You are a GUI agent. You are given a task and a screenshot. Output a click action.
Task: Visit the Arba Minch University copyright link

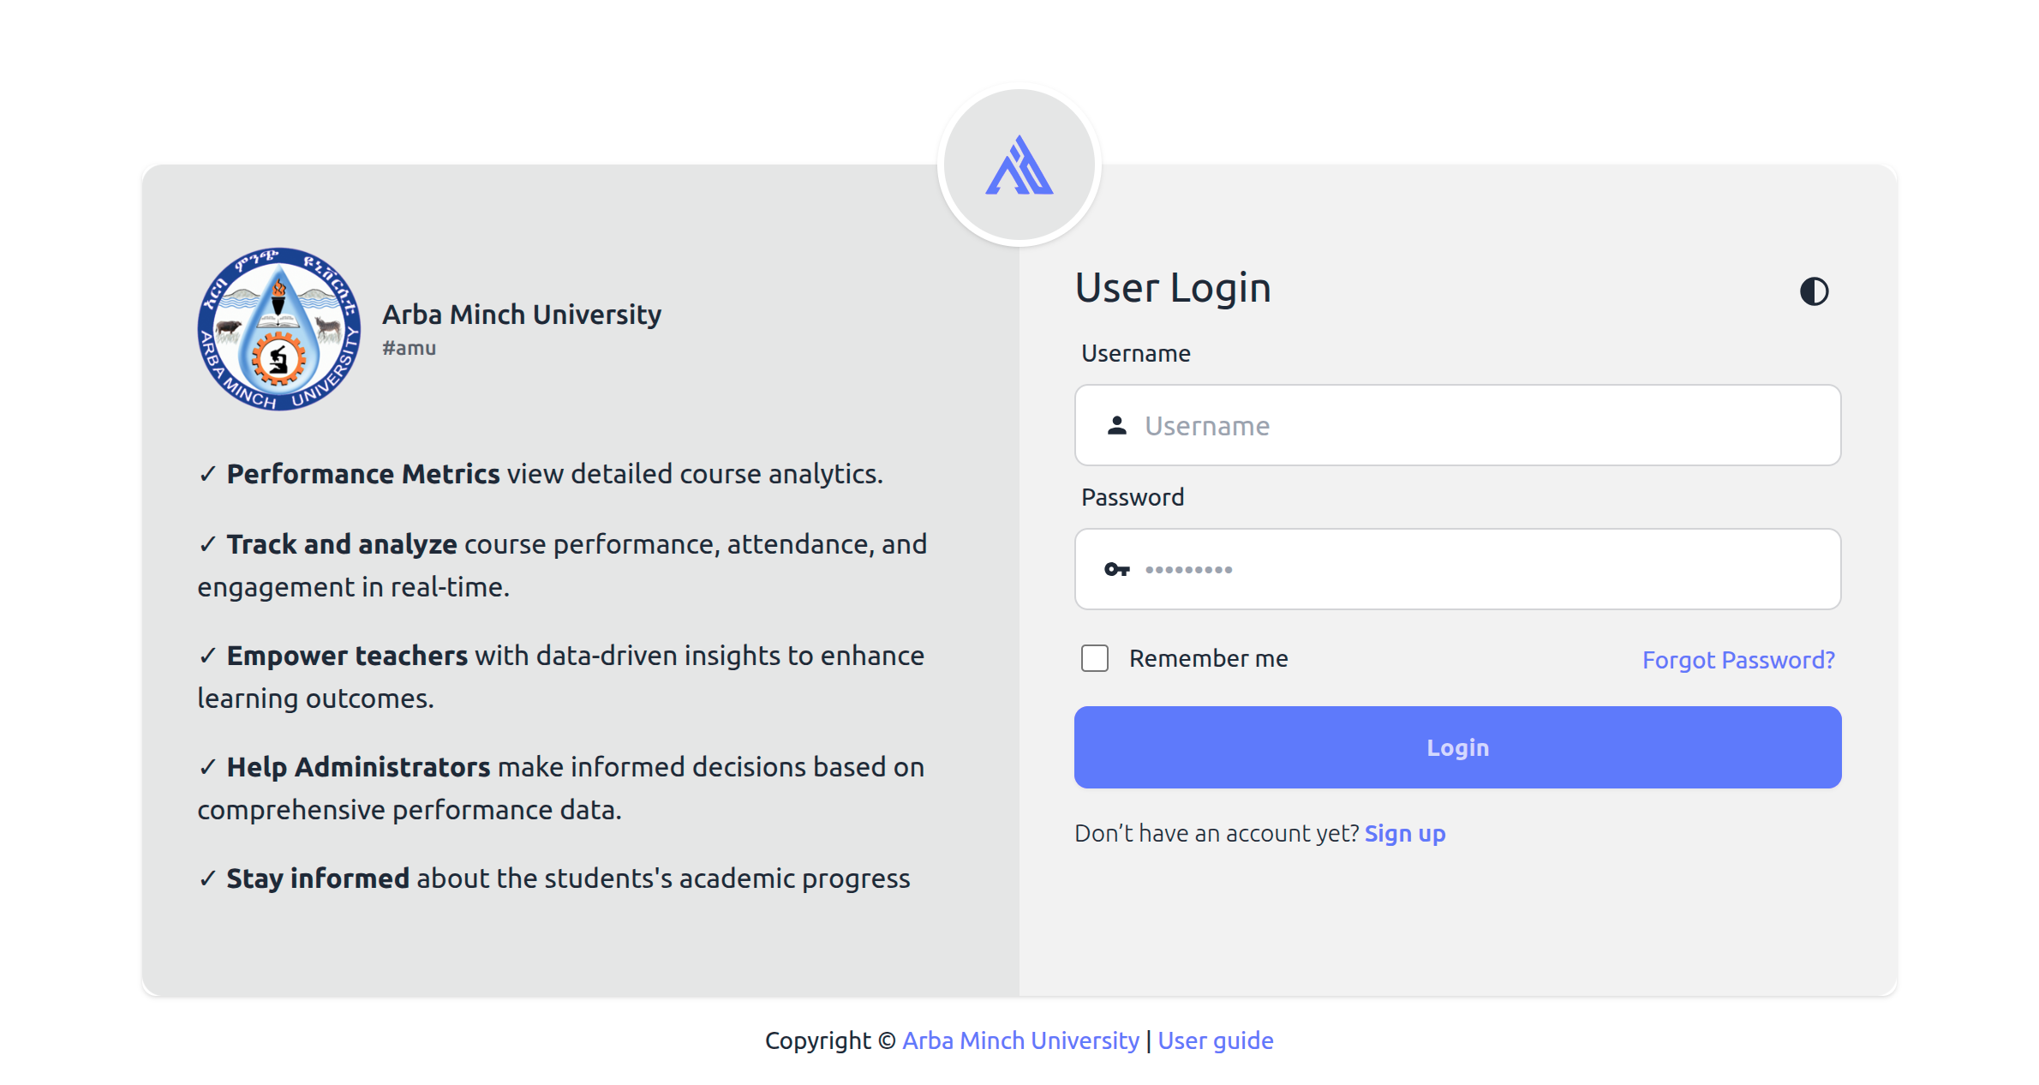1019,1040
